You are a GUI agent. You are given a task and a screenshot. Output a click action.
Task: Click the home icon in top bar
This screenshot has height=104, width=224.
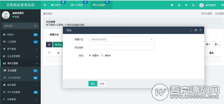tap(172, 5)
